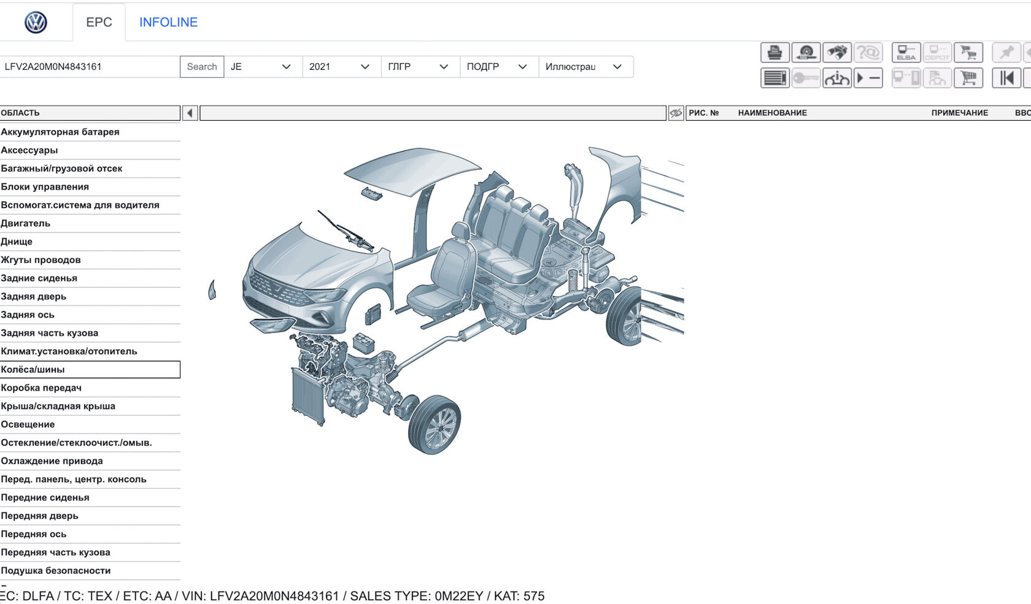Collapse the panel with left arrow
Image resolution: width=1031 pixels, height=604 pixels.
pyautogui.click(x=190, y=113)
